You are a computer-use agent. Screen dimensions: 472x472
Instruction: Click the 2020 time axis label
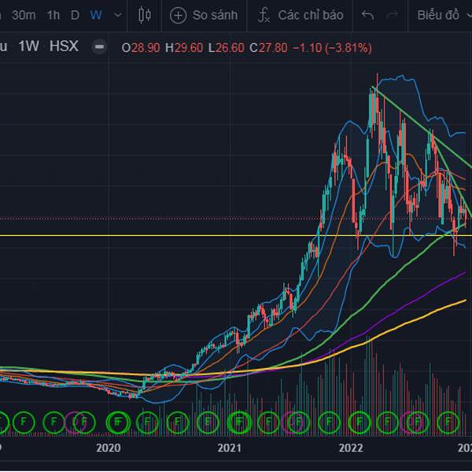(x=109, y=448)
